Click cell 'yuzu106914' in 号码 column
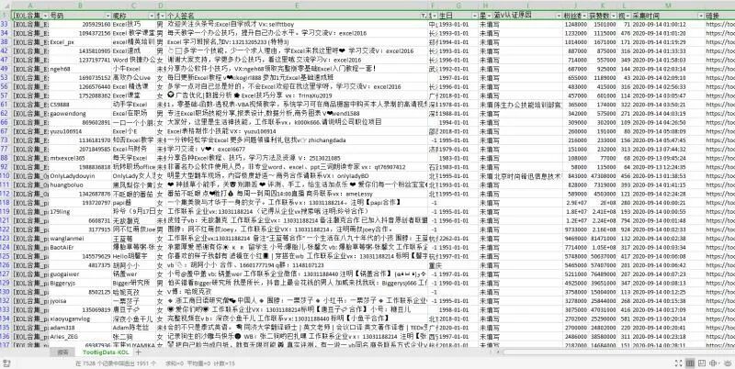The height and width of the screenshot is (369, 735). (x=80, y=131)
